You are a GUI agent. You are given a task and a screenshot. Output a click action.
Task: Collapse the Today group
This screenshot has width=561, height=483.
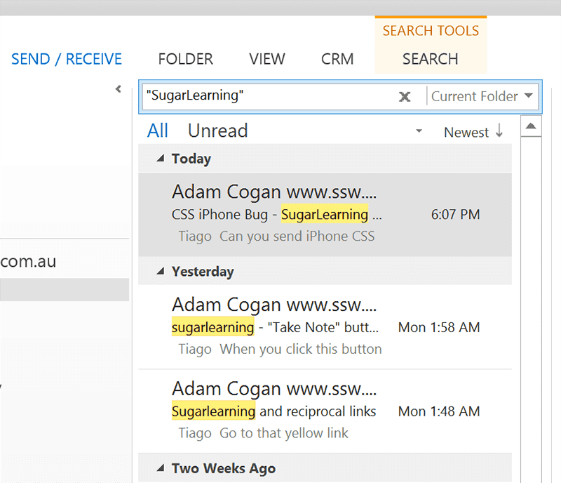pyautogui.click(x=160, y=159)
